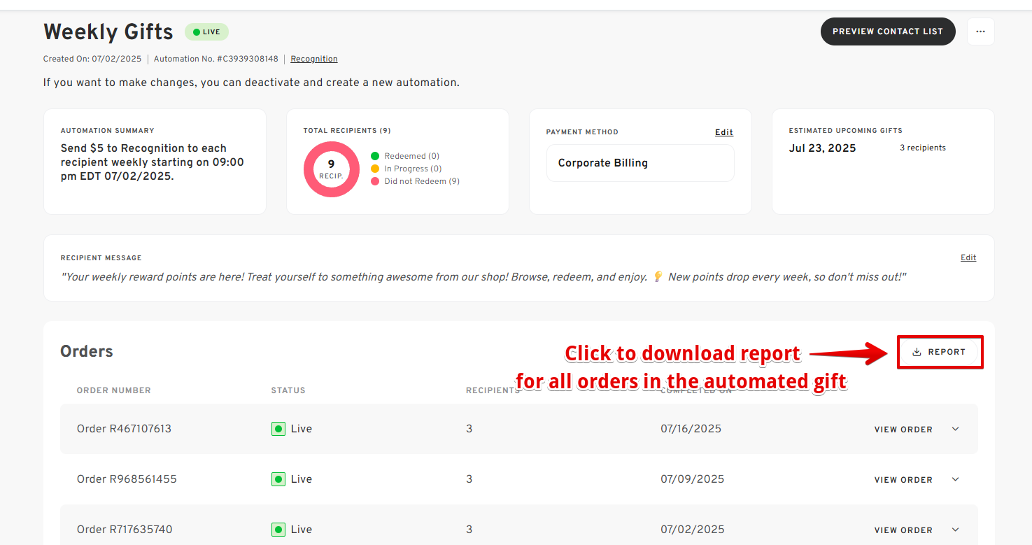Click the Live status icon for R467107613
Screen dimensions: 1032x545
click(x=278, y=429)
